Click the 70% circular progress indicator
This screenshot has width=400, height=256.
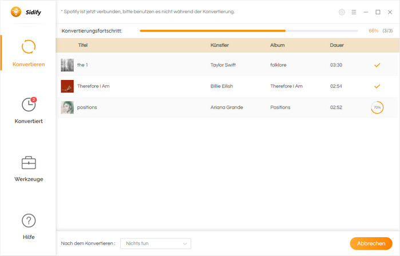click(x=377, y=107)
